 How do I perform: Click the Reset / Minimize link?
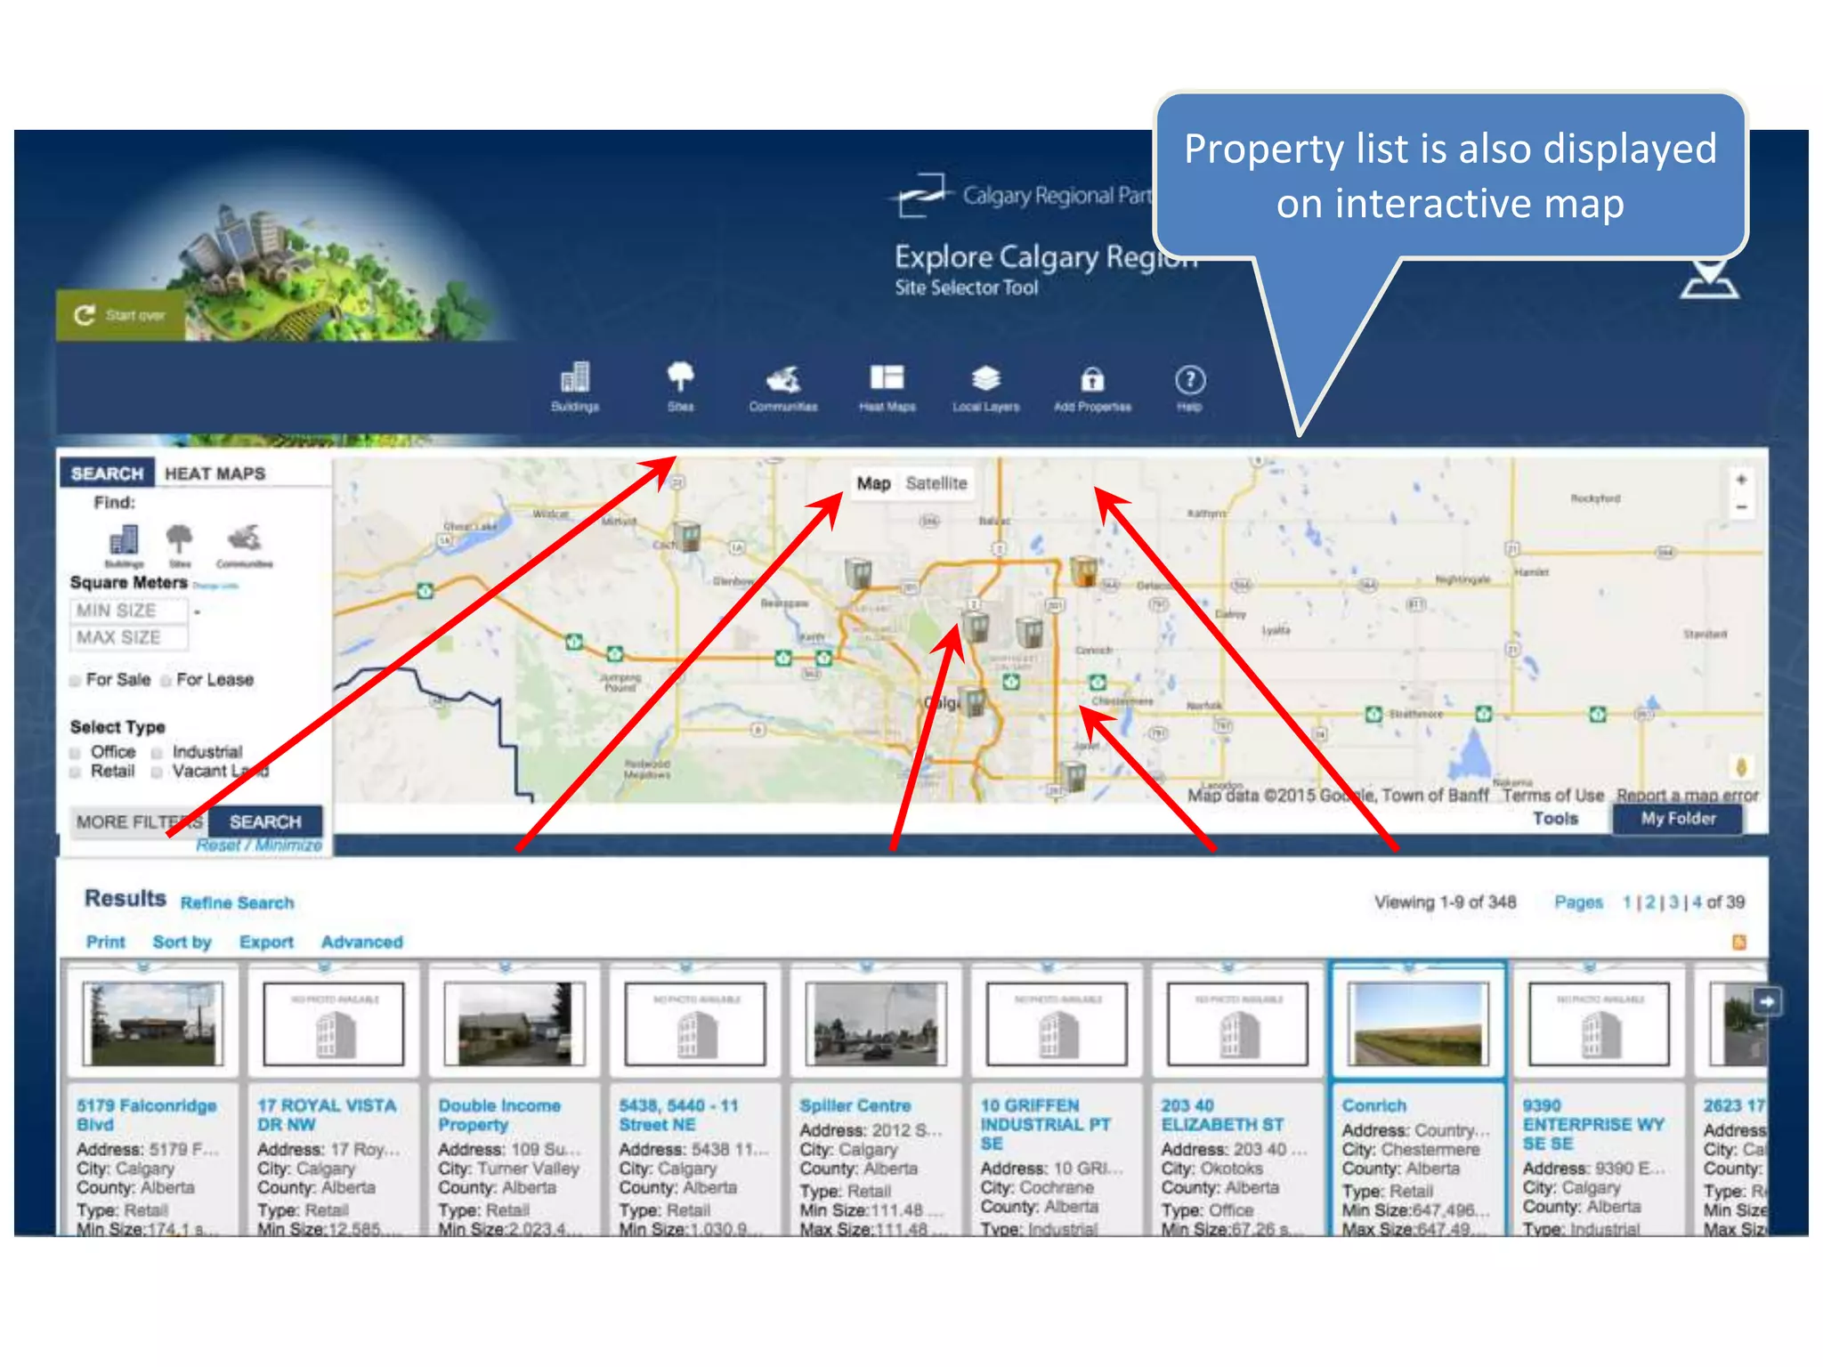259,845
